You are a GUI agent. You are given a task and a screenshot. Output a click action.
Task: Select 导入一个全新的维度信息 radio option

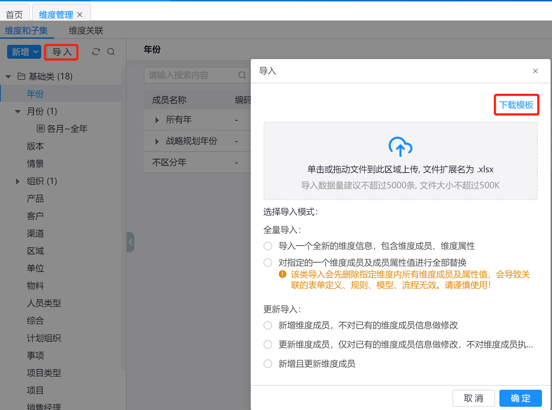tap(268, 246)
